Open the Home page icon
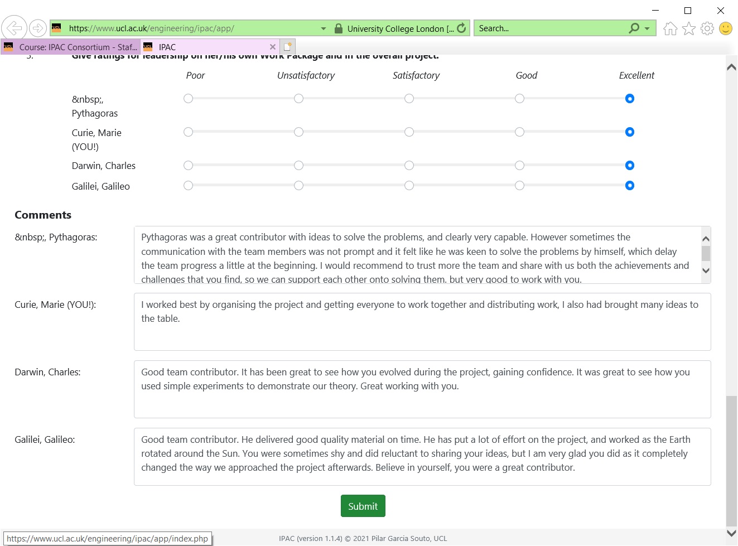Screen dimensions: 738x546 (x=671, y=28)
